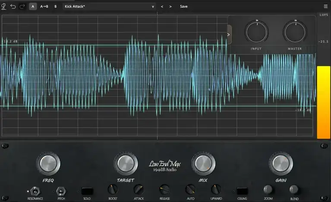Click the LUFS level meter bar
Image resolution: width=331 pixels, height=202 pixels.
click(324, 102)
